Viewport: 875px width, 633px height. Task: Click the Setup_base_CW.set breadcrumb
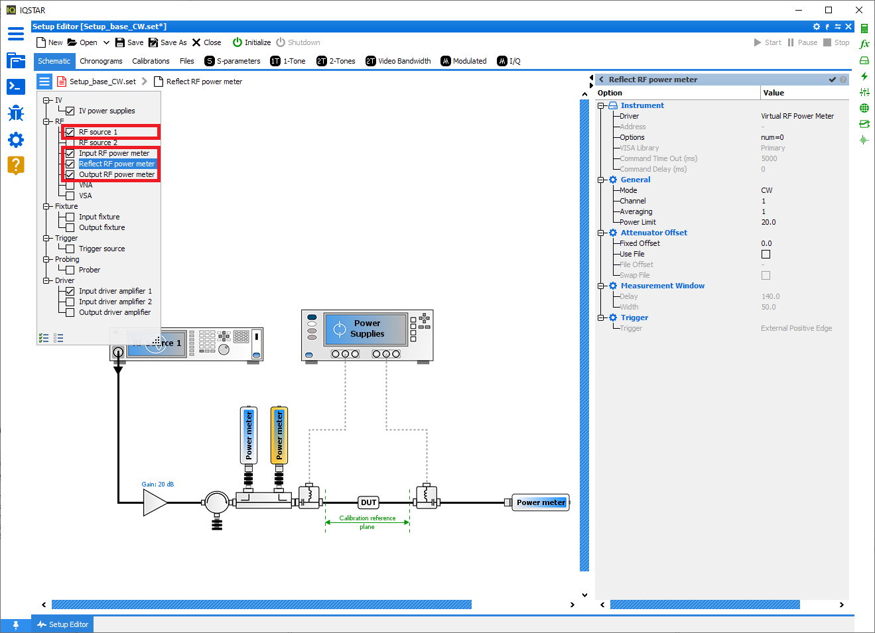96,82
